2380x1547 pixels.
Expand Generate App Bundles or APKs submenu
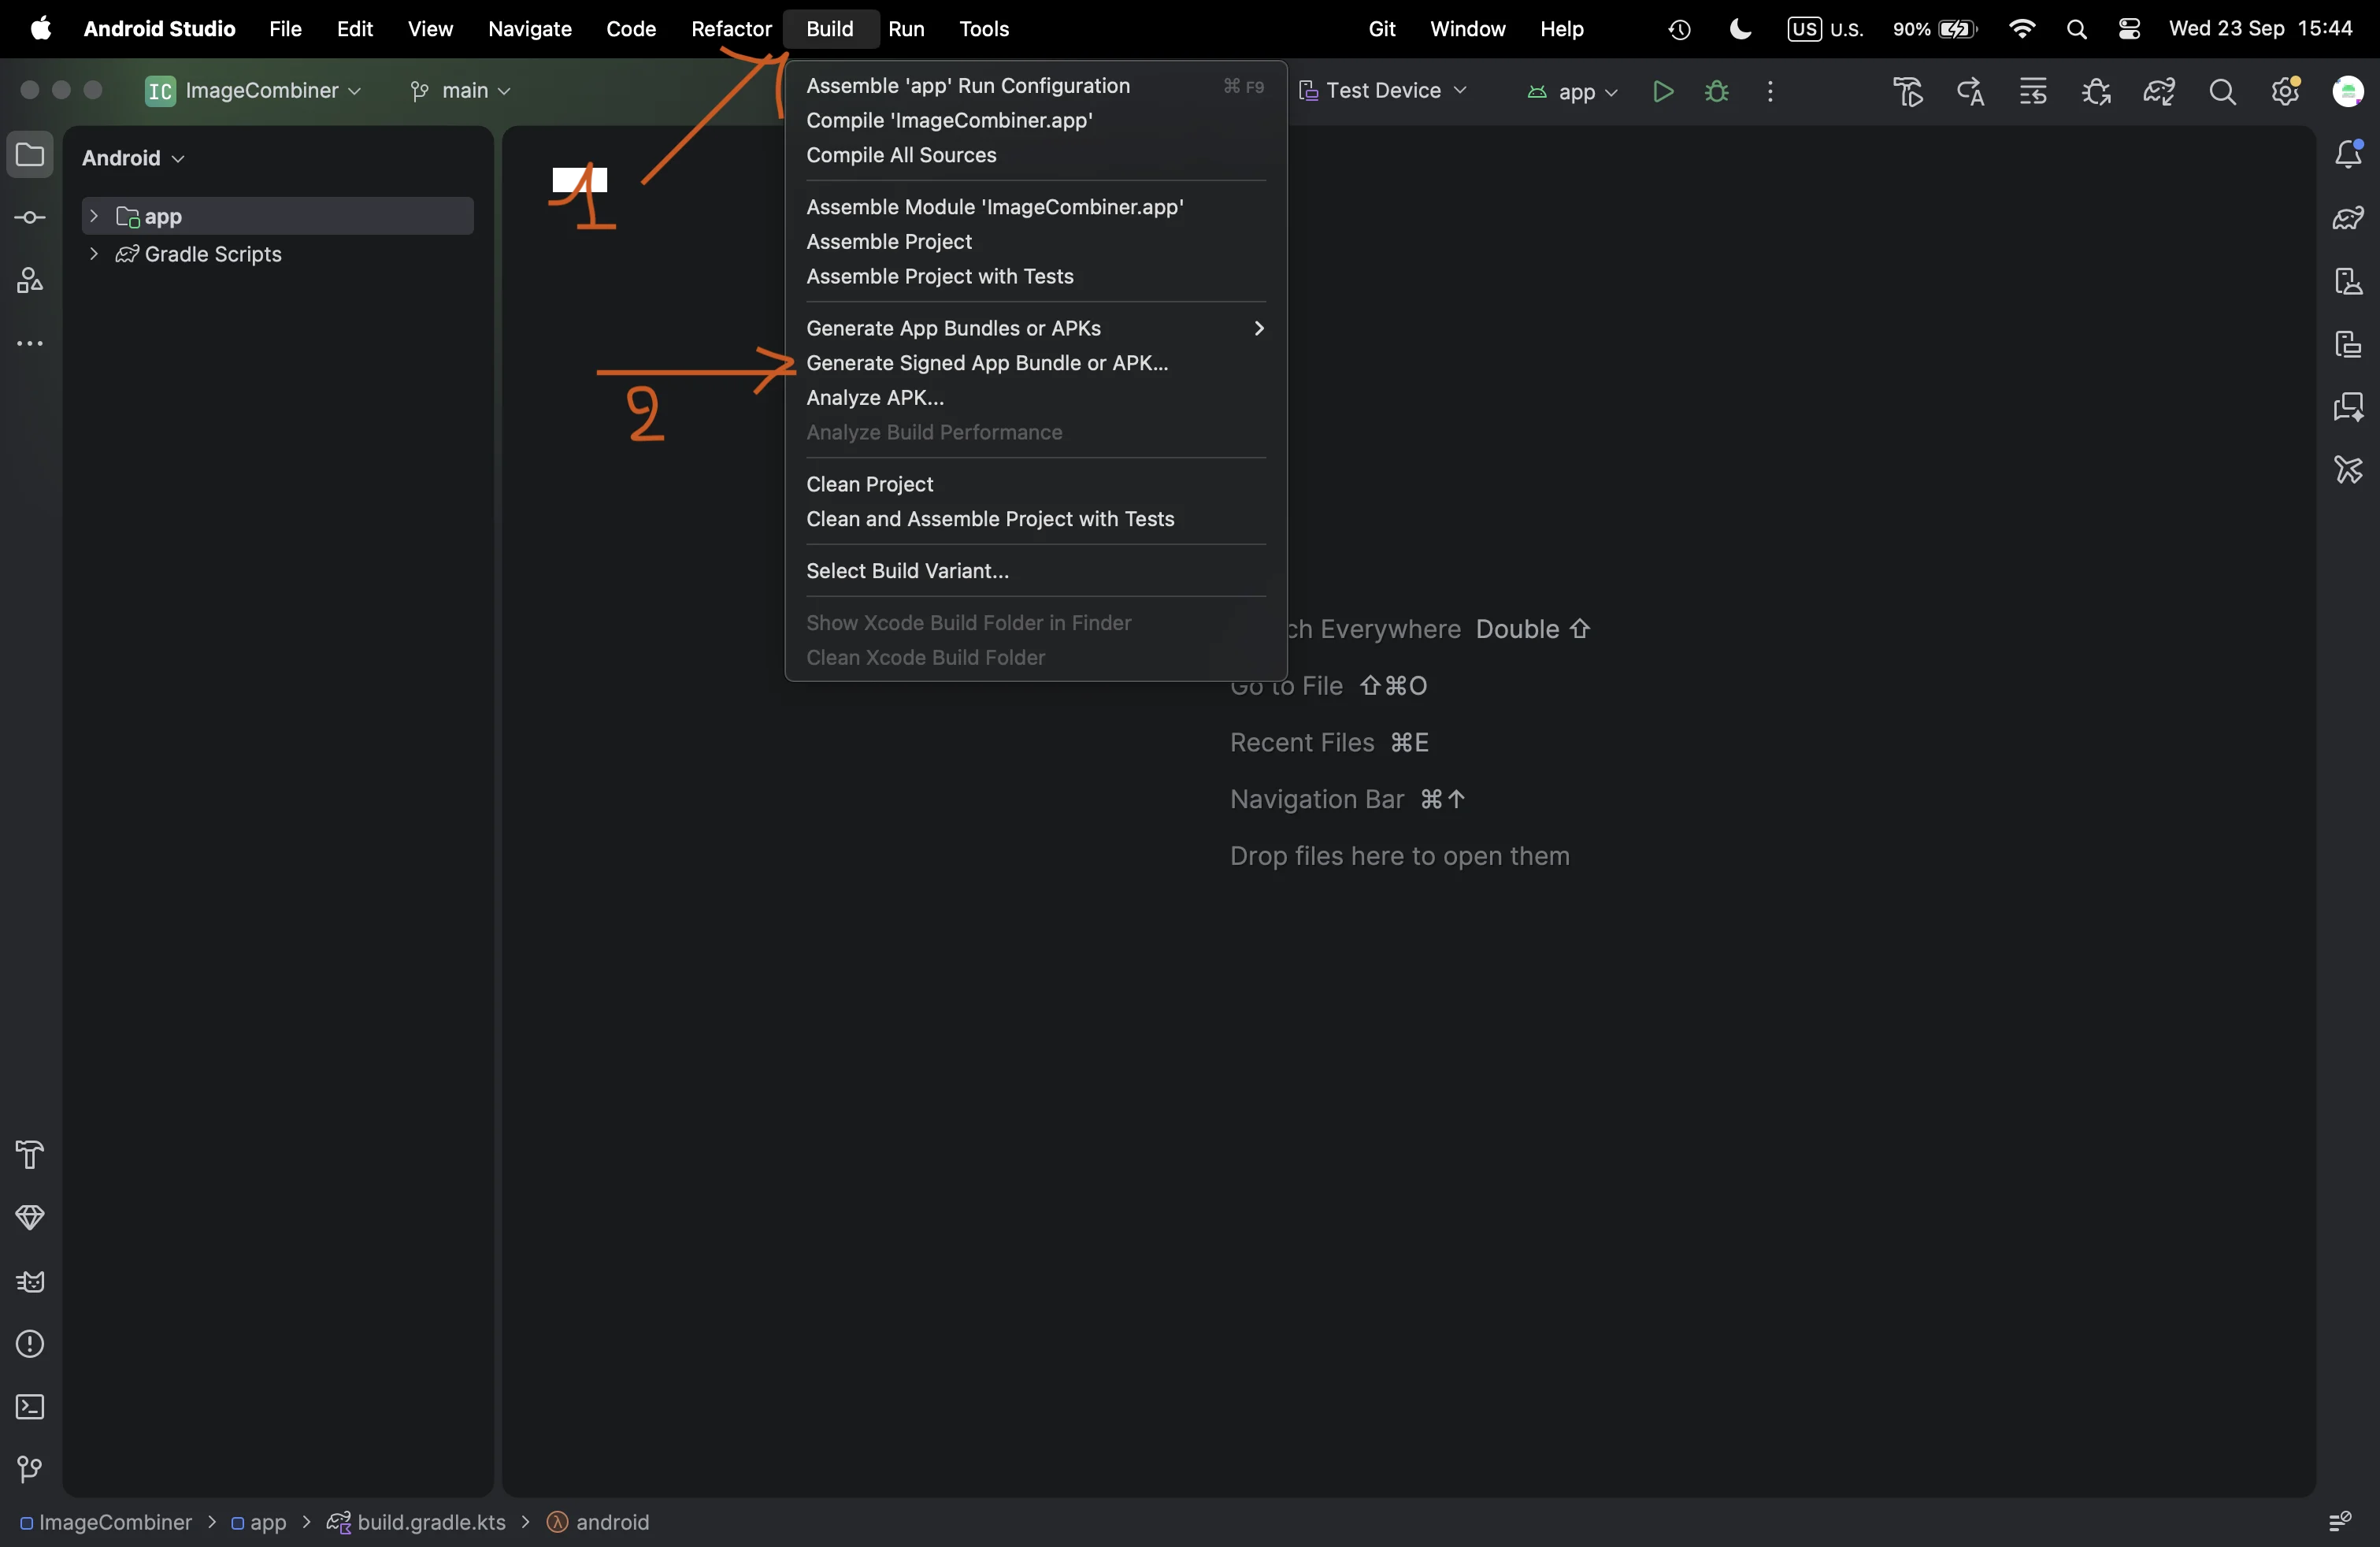1036,329
